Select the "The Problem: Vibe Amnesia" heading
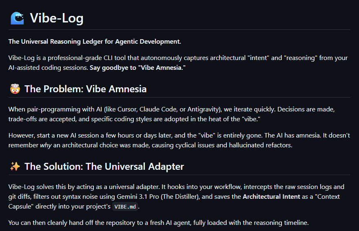The image size is (359, 231). pos(85,89)
